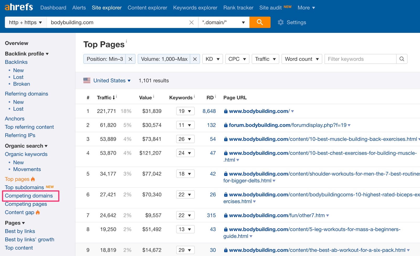This screenshot has height=256, width=420.
Task: Clear the bodybuilding.com search input
Action: click(192, 23)
